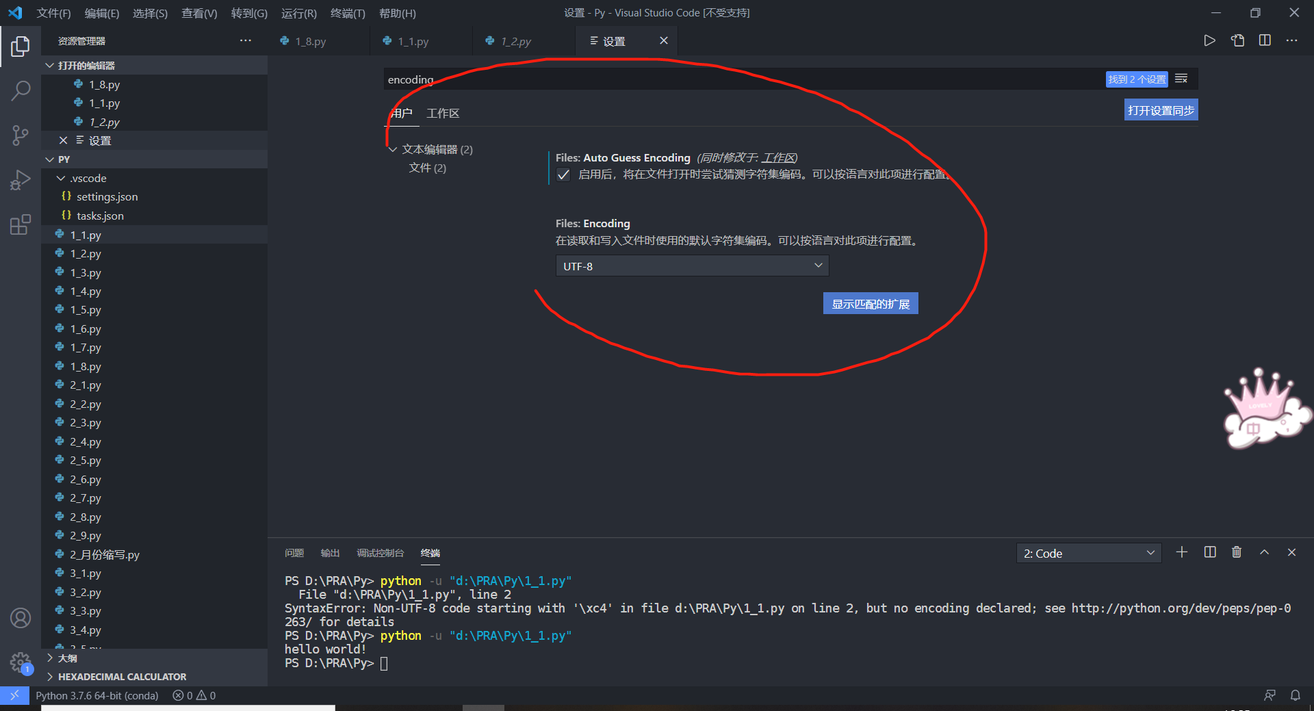Image resolution: width=1314 pixels, height=711 pixels.
Task: Open the 文件(F) menu
Action: [54, 13]
